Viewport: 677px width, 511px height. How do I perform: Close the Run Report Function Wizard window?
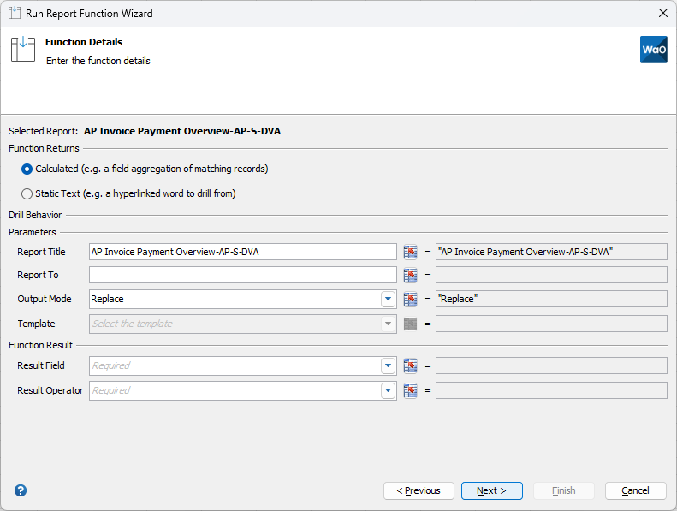663,14
